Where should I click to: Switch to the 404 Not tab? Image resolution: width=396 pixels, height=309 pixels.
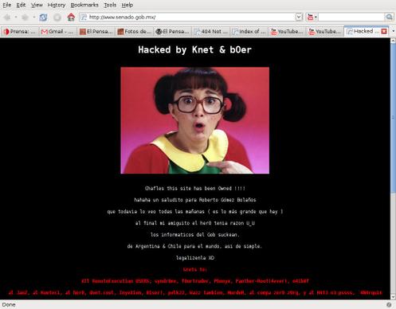[x=211, y=32]
